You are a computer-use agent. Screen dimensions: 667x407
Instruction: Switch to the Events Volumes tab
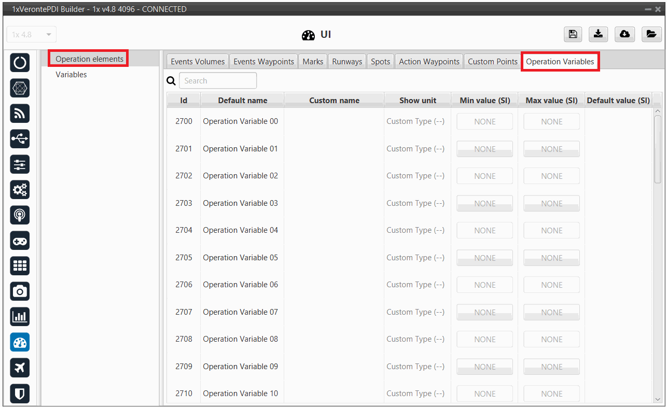pos(198,61)
